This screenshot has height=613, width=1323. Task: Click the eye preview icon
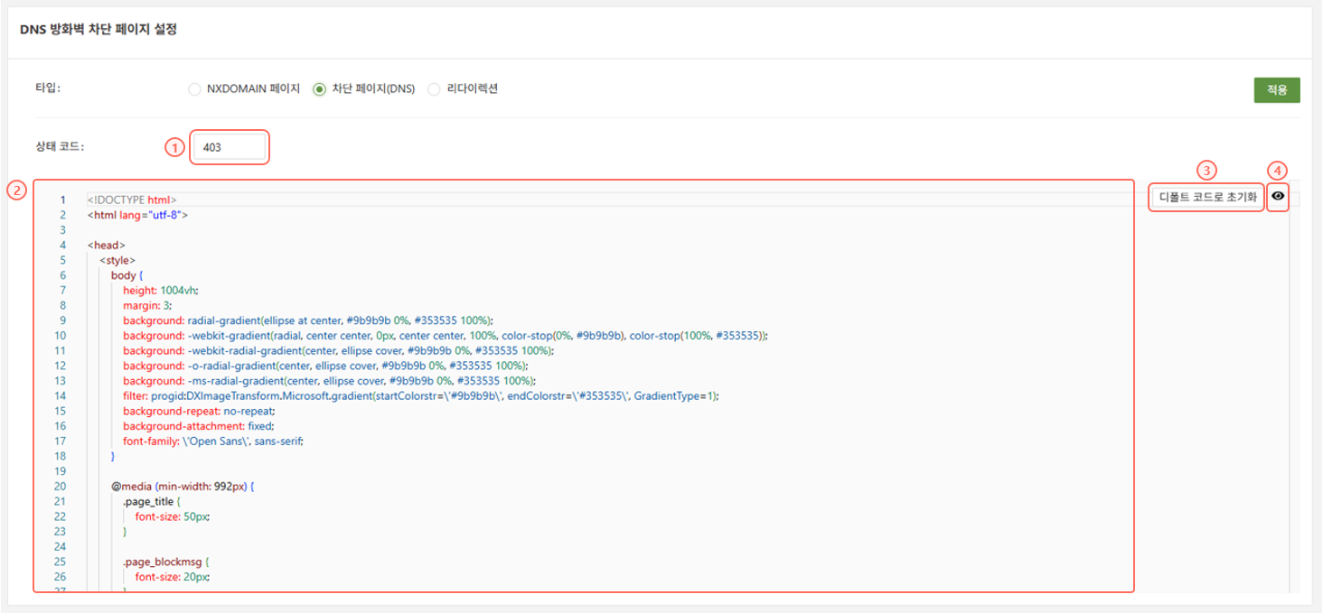tap(1278, 196)
